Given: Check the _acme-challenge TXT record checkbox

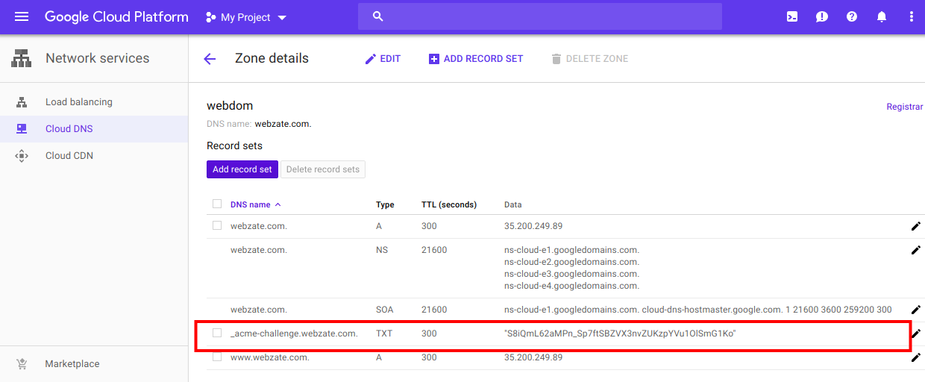Looking at the screenshot, I should pyautogui.click(x=217, y=333).
